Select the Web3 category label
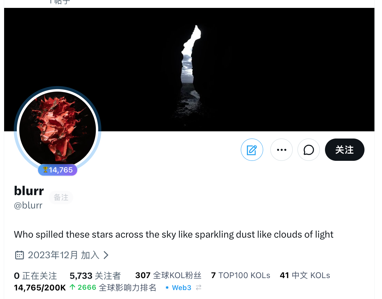The height and width of the screenshot is (299, 382). [181, 288]
